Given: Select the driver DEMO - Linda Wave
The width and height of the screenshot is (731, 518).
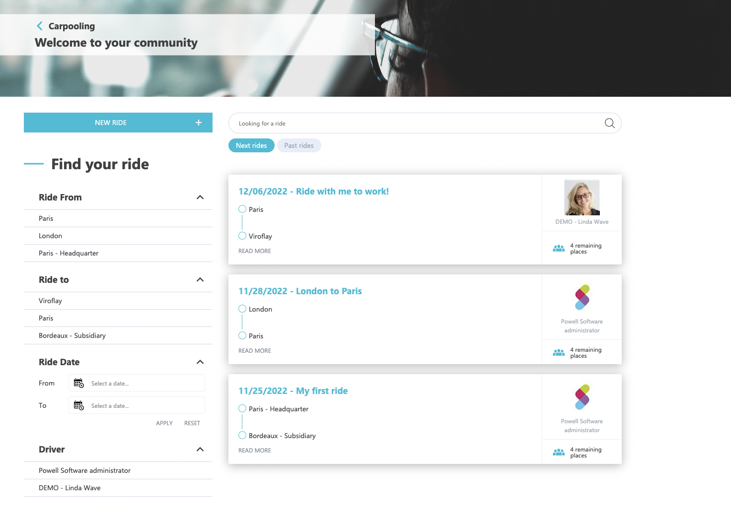Looking at the screenshot, I should (70, 487).
